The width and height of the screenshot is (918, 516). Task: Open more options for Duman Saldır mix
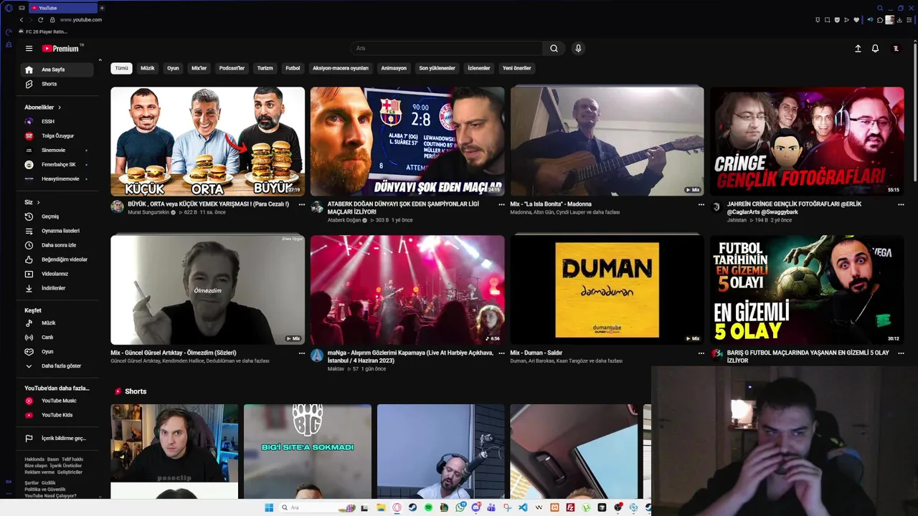click(701, 353)
